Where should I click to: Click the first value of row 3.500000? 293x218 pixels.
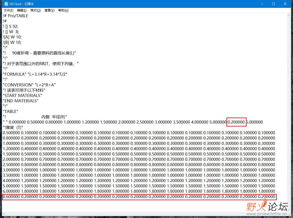coord(11,175)
